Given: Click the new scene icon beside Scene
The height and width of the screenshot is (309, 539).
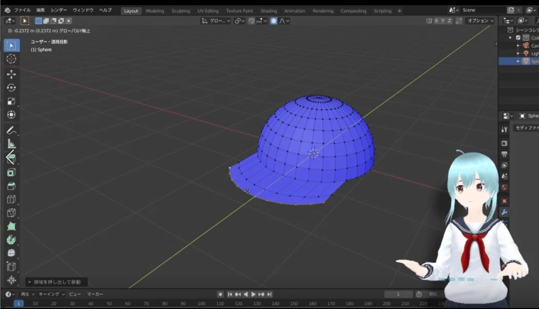Looking at the screenshot, I should 511,10.
